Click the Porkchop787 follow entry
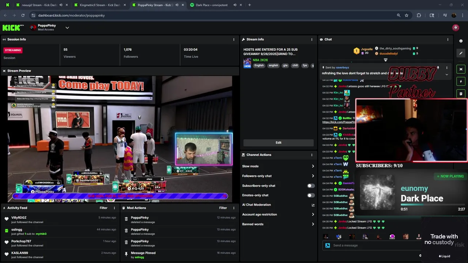 [x=60, y=243]
